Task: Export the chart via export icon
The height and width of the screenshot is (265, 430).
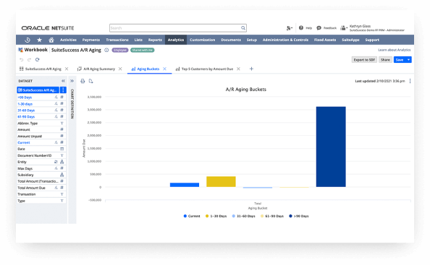Action: click(x=90, y=81)
